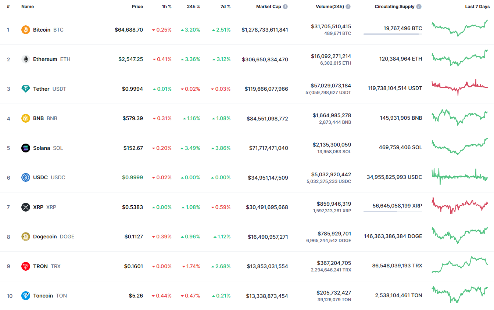This screenshot has width=494, height=310.
Task: Click the Toncoin logo icon
Action: pyautogui.click(x=26, y=296)
